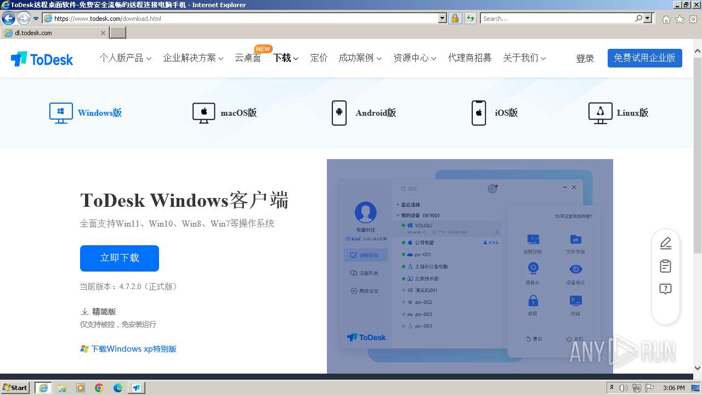Open Microsoft Edge from the taskbar
This screenshot has width=702, height=395.
click(x=118, y=388)
